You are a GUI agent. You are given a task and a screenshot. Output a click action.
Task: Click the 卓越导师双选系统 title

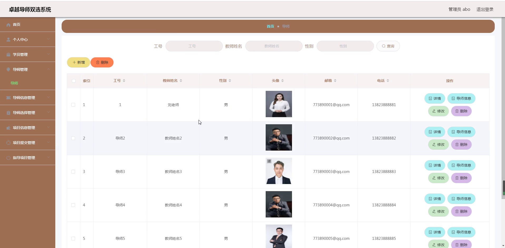click(30, 10)
